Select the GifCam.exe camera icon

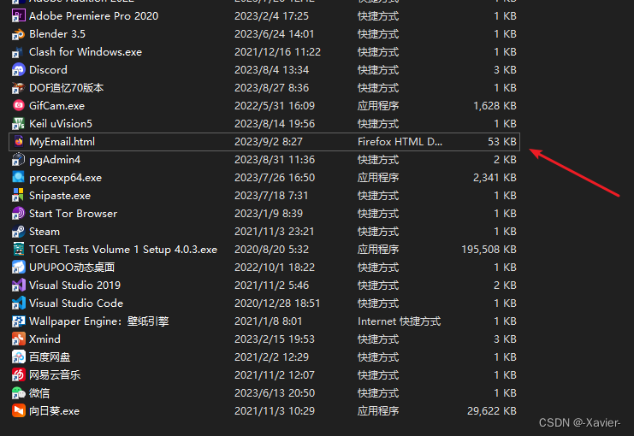pyautogui.click(x=18, y=106)
